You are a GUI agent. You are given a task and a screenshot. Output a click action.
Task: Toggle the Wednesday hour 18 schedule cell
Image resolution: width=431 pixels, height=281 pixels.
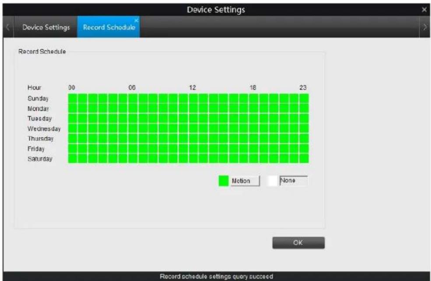click(x=254, y=128)
